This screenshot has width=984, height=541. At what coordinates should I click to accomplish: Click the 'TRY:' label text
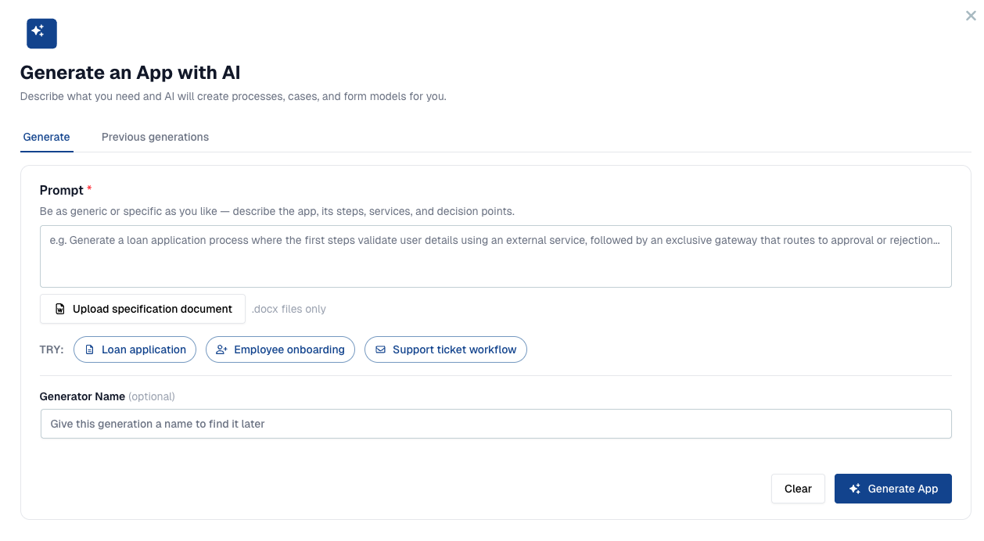click(52, 349)
